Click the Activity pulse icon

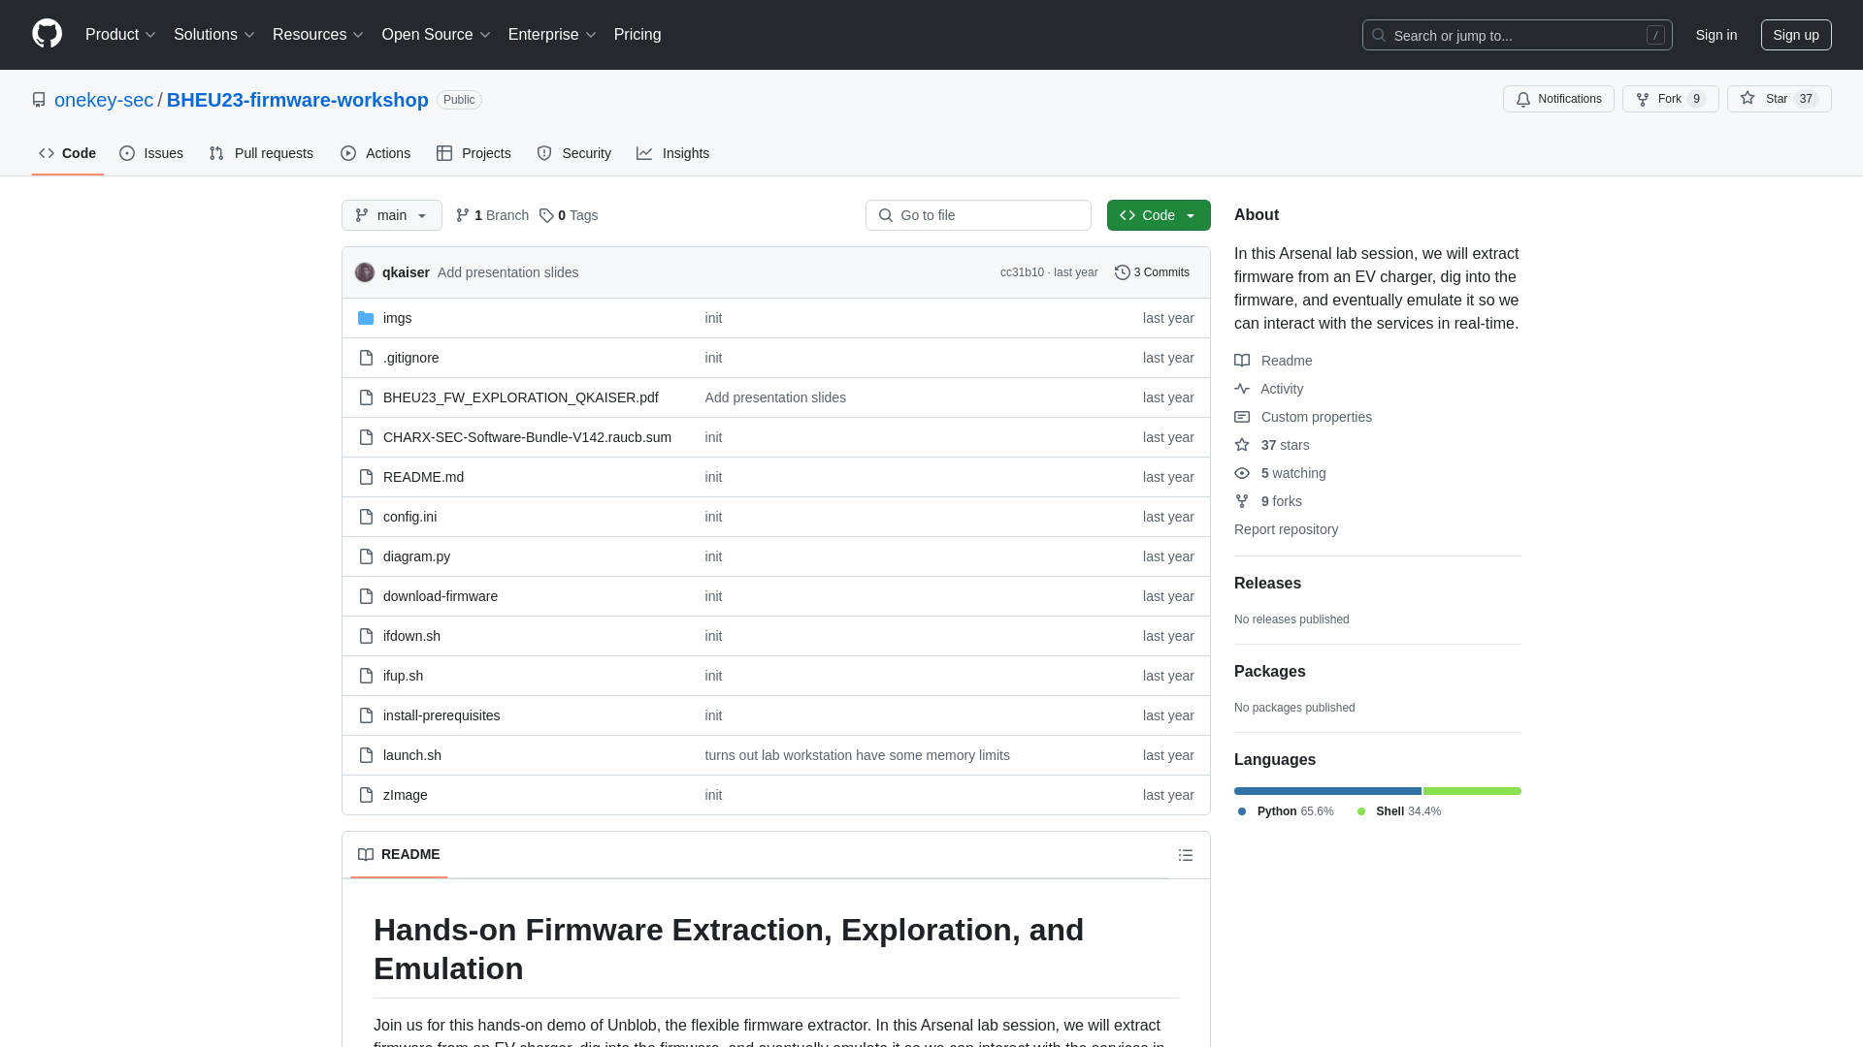tap(1242, 389)
